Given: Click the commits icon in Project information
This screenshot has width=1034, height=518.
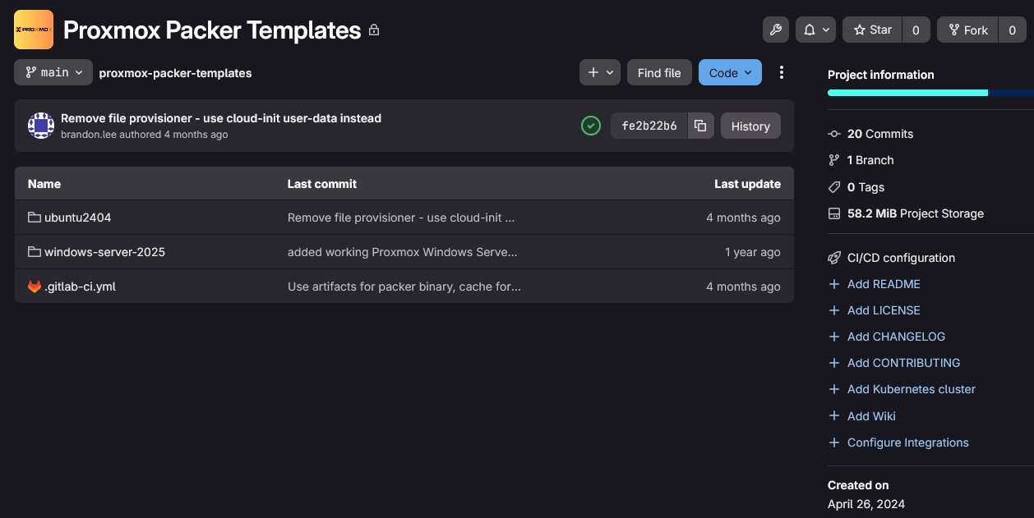Looking at the screenshot, I should (834, 134).
